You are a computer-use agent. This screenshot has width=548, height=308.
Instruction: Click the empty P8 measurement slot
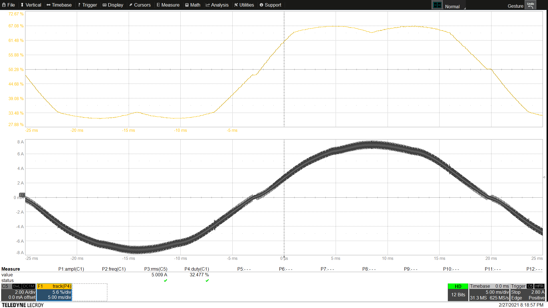tap(369, 269)
